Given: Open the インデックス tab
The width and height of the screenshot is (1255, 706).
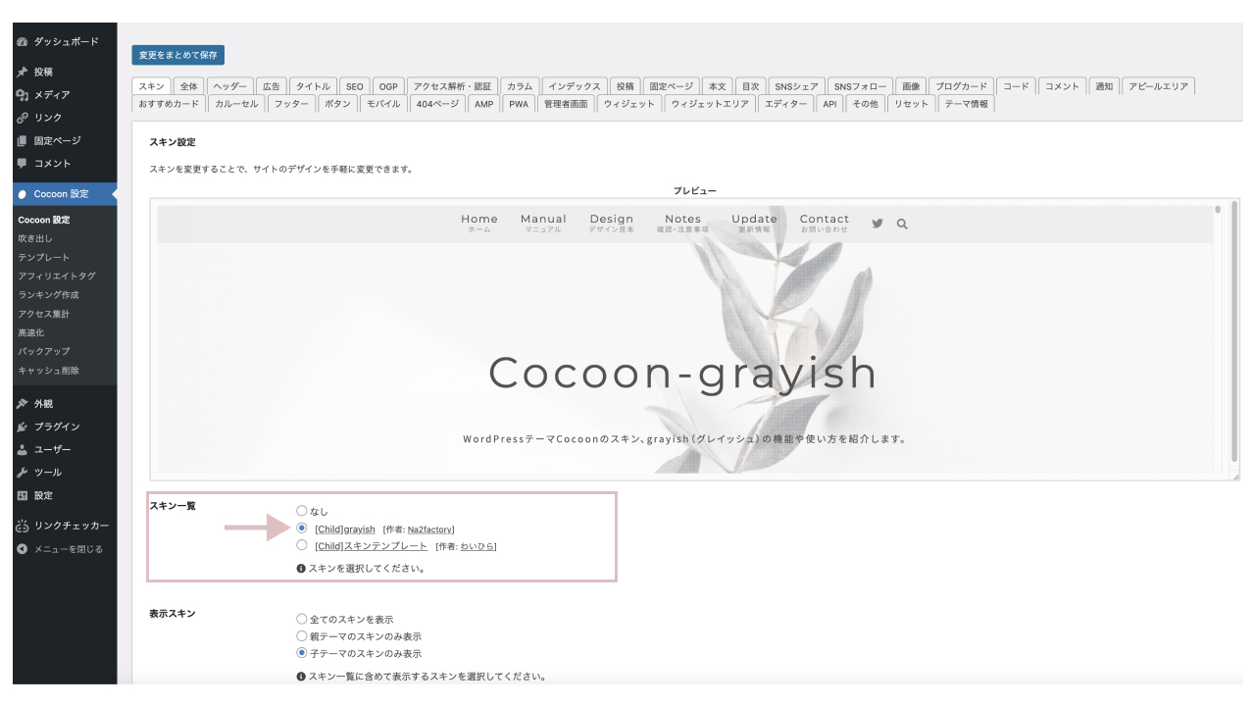Looking at the screenshot, I should [x=574, y=86].
